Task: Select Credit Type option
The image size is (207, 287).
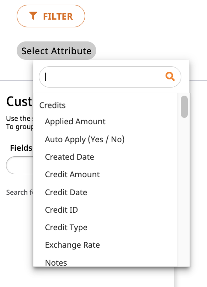Action: point(66,228)
